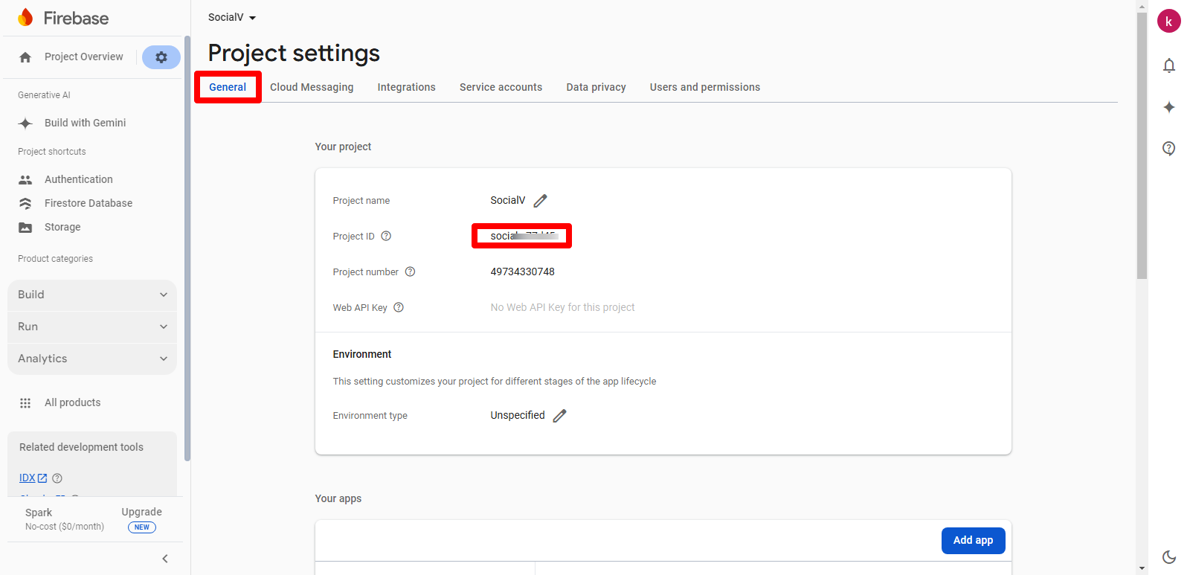Collapse the sidebar navigation arrow
Viewport: 1190px width, 575px height.
click(165, 559)
